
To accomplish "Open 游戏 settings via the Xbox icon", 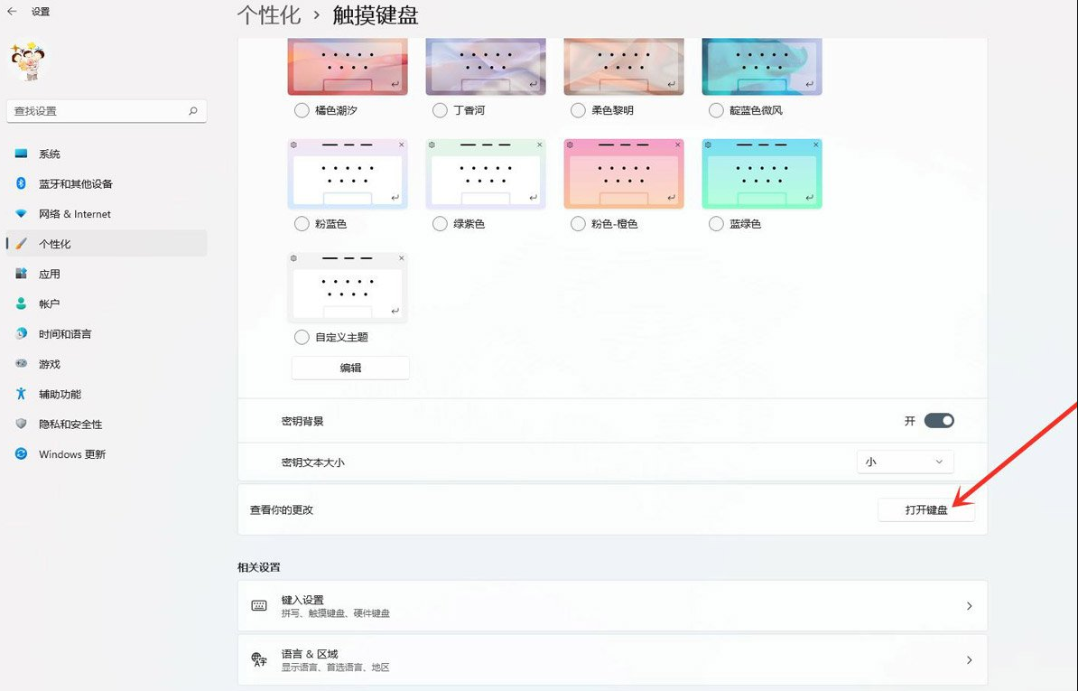I will pyautogui.click(x=21, y=364).
